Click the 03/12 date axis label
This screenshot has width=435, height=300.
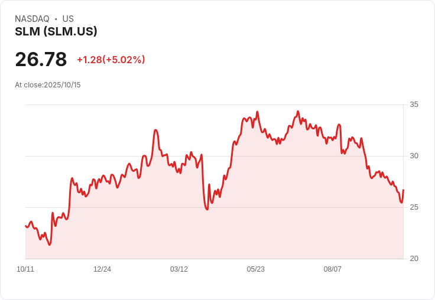coord(179,269)
